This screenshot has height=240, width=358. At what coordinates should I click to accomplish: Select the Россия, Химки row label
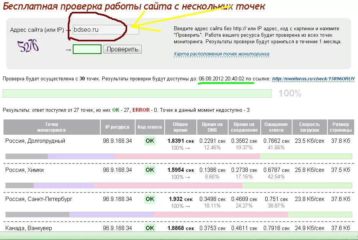pos(25,170)
